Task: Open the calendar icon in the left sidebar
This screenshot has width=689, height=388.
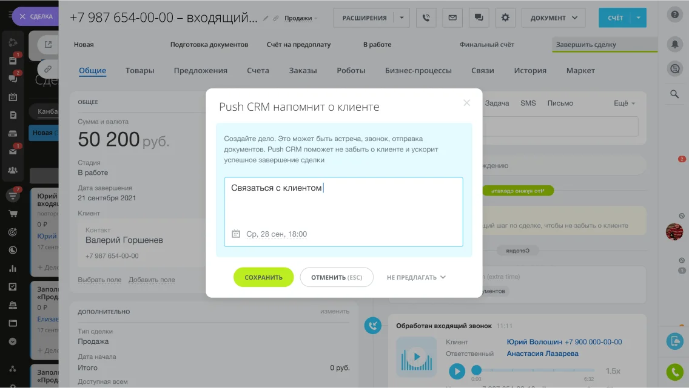Action: (13, 96)
